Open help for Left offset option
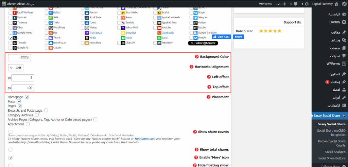The height and width of the screenshot is (167, 348). (209, 77)
